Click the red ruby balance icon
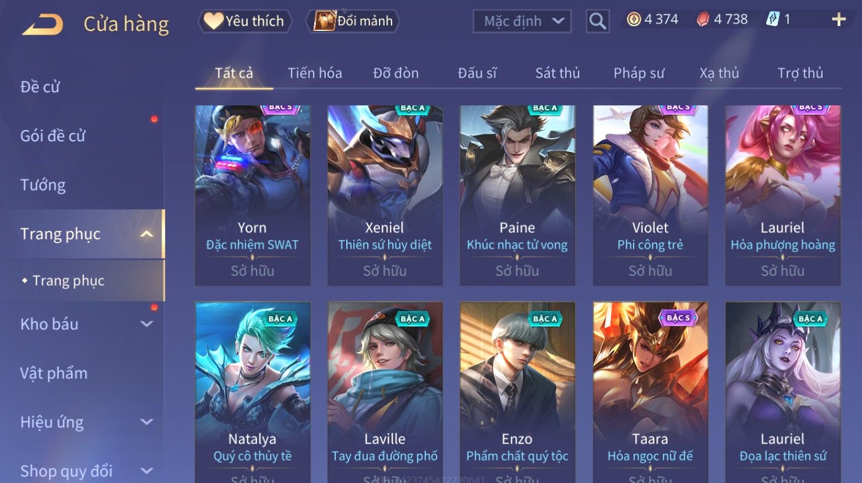The image size is (862, 483). click(703, 19)
